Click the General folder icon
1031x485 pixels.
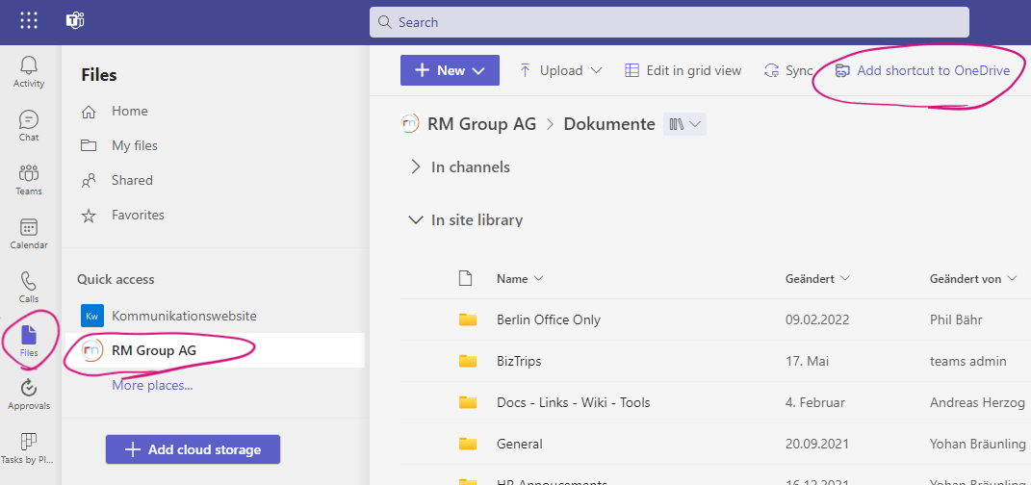coord(468,444)
